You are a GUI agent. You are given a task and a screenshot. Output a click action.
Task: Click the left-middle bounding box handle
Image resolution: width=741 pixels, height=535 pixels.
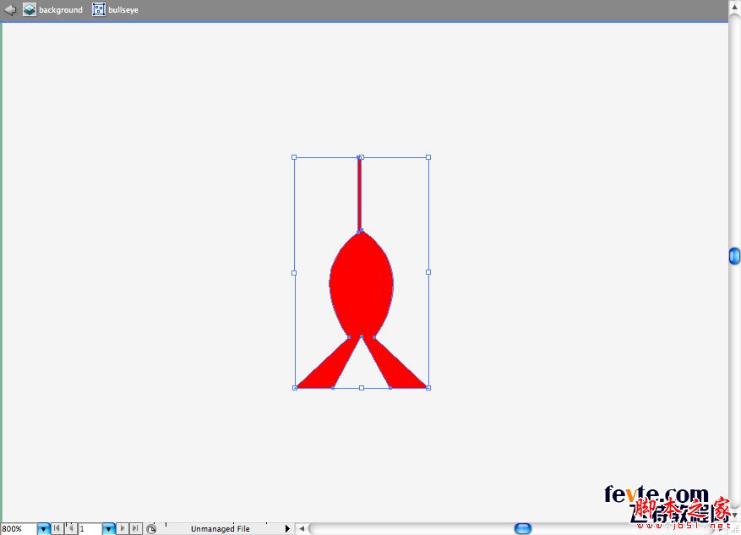[294, 273]
